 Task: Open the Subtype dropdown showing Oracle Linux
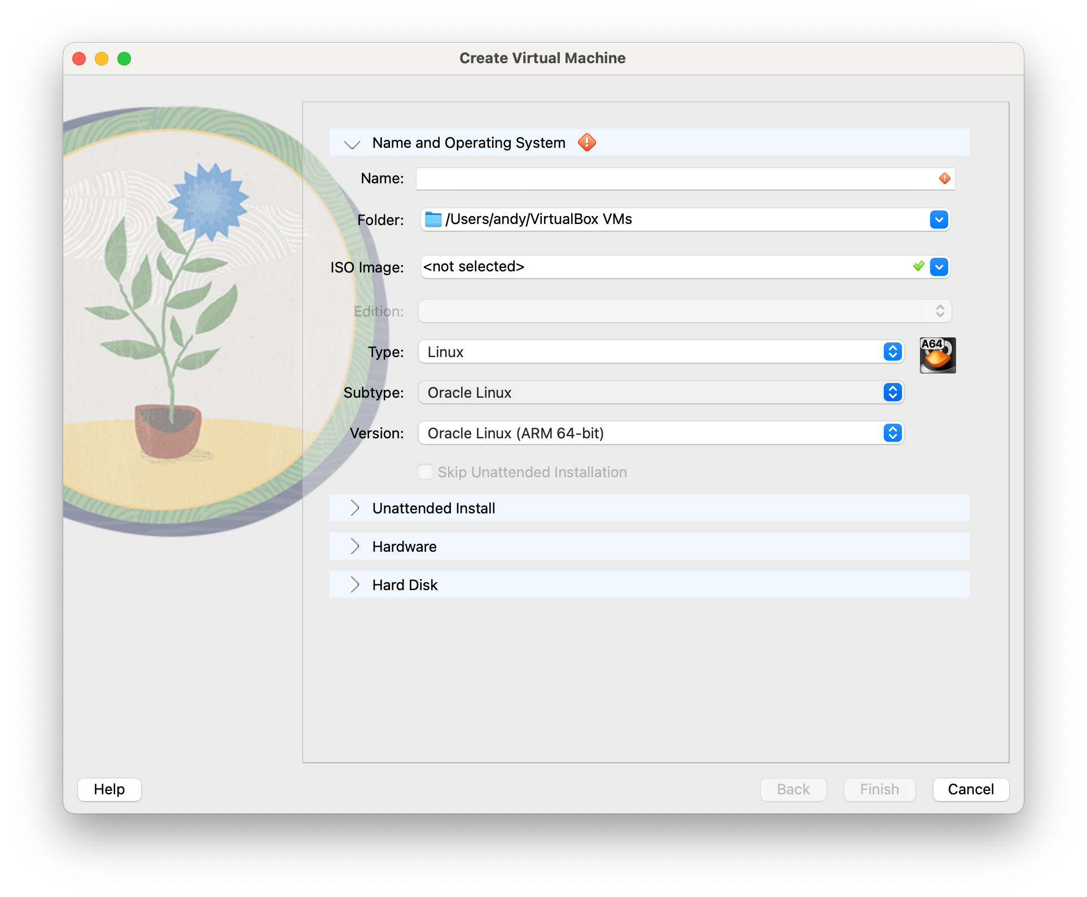click(660, 392)
